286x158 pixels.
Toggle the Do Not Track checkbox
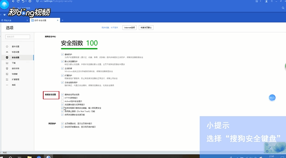pos(62,111)
